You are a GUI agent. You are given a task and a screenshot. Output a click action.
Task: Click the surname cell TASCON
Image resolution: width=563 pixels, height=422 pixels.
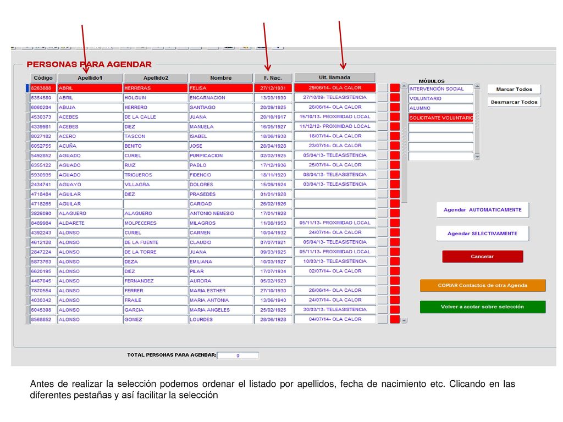(x=156, y=136)
